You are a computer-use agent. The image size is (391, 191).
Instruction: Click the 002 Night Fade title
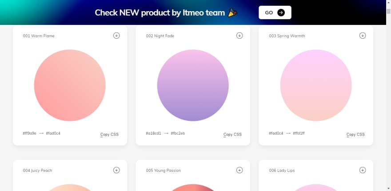coord(160,36)
